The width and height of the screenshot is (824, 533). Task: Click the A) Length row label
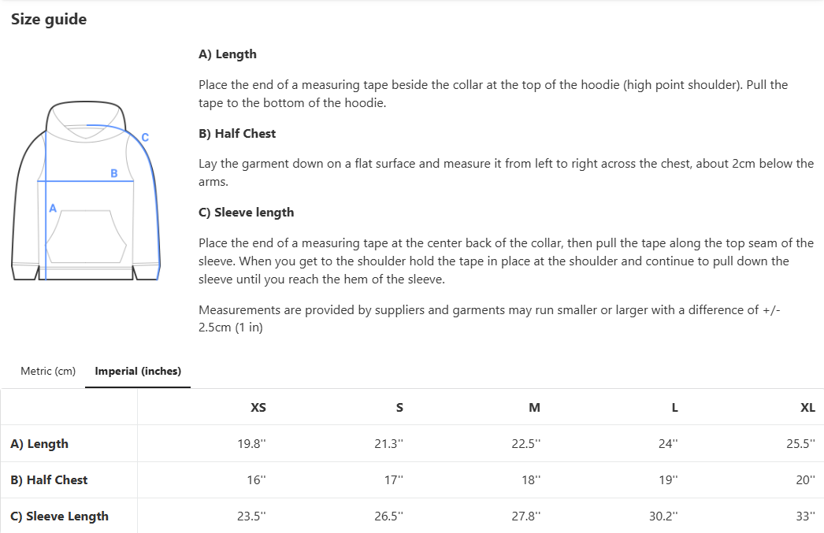pos(39,444)
